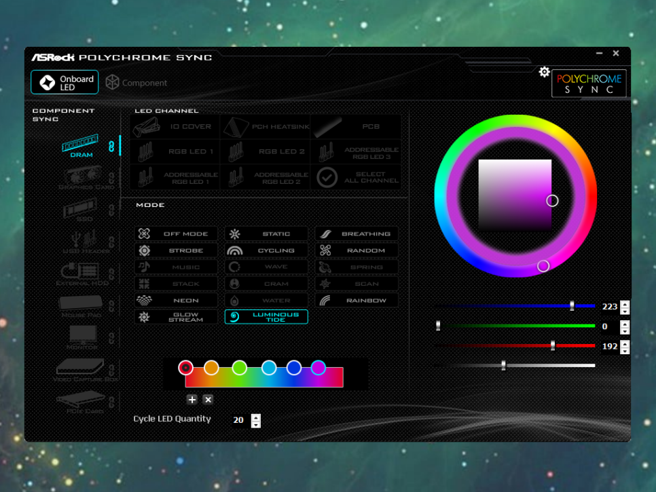Toggle the Video Capture Box sync link
Image resolution: width=656 pixels, height=492 pixels.
[x=111, y=370]
